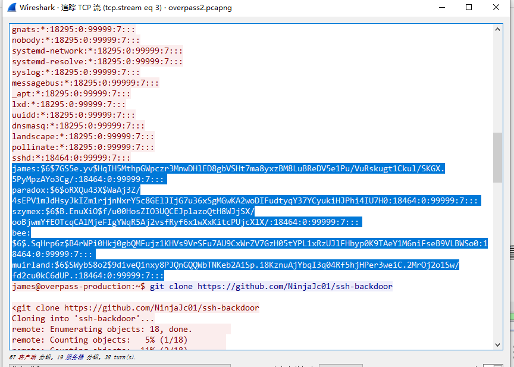This screenshot has width=514, height=367.
Task: Click the echoed '<git clone' line
Action: (x=136, y=308)
